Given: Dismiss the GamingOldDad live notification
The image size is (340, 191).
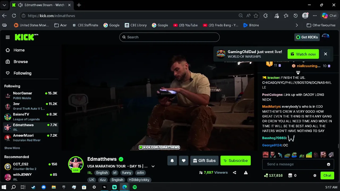Looking at the screenshot, I should (x=325, y=54).
